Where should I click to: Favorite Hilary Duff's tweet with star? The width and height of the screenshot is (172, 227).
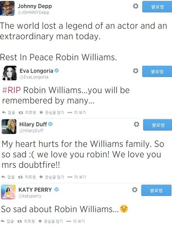[52, 177]
